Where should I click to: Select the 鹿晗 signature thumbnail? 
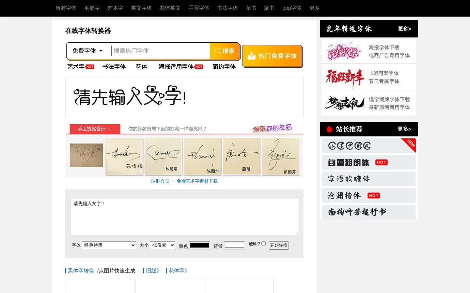pyautogui.click(x=242, y=157)
